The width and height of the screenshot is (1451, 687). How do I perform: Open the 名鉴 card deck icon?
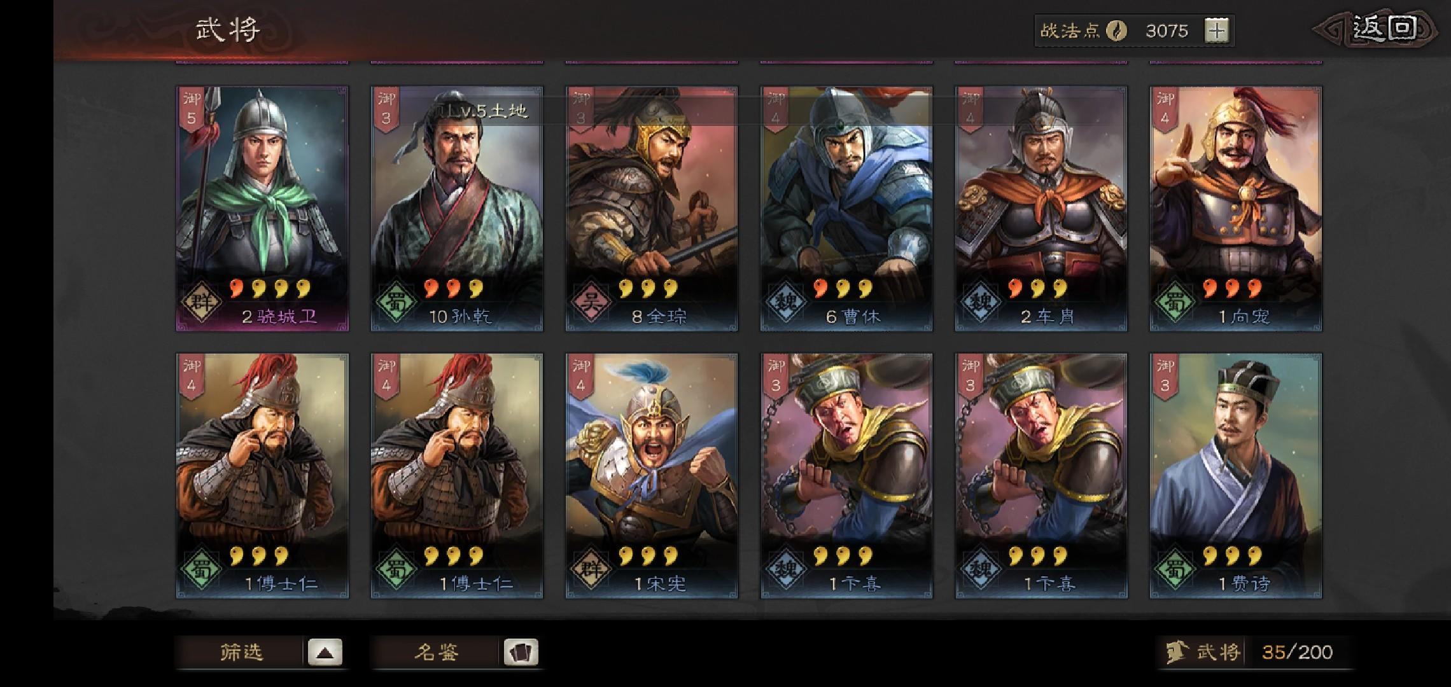[x=521, y=652]
